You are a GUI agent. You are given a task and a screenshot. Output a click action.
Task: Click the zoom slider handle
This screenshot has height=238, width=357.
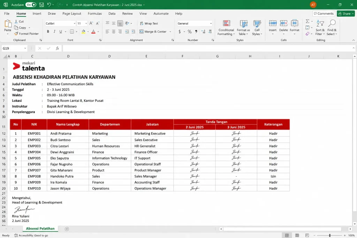point(330,235)
